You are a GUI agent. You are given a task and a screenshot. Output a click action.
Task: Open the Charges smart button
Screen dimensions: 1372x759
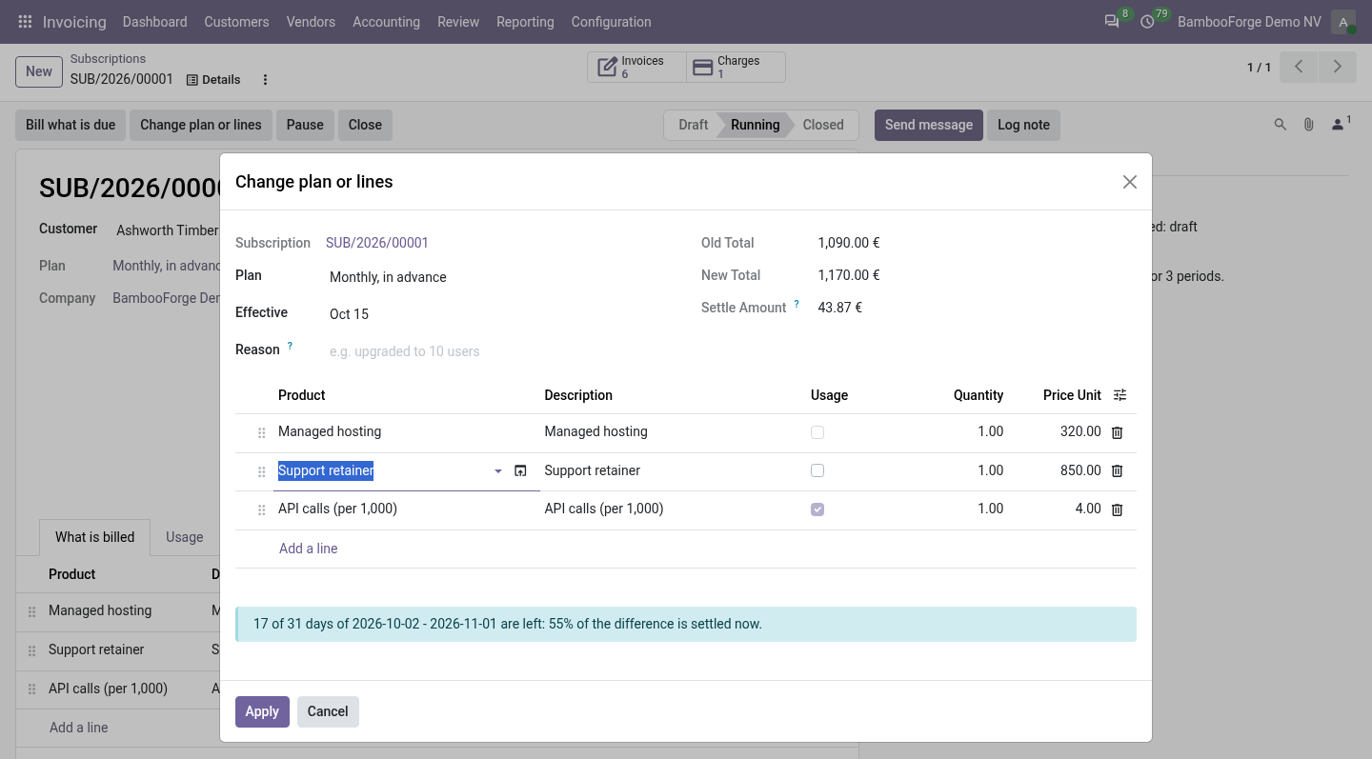736,67
